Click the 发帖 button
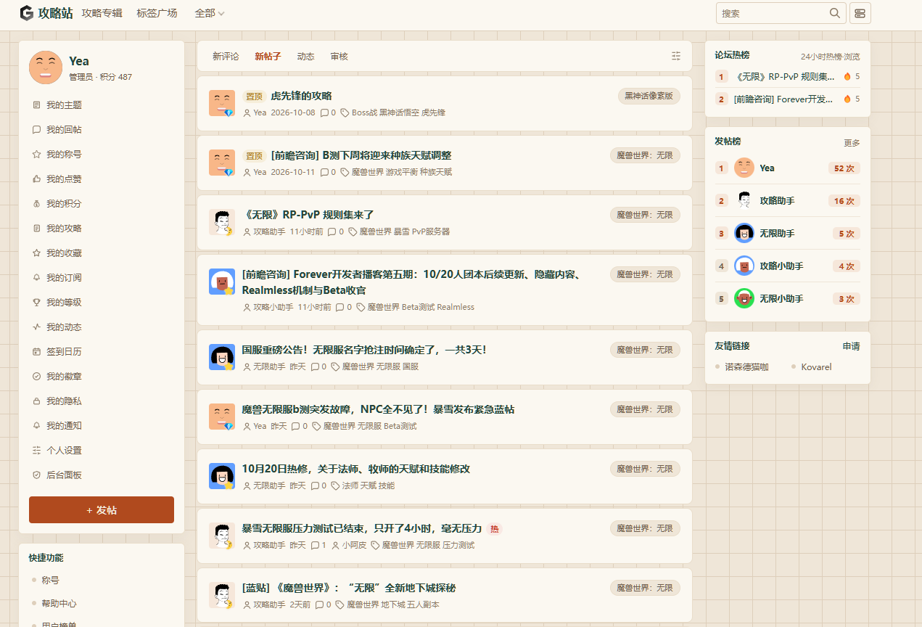The image size is (922, 627). [x=102, y=510]
